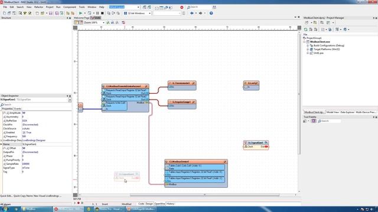The height and width of the screenshot is (212, 378).
Task: Open Help with the blue question icon
Action: (x=211, y=13)
